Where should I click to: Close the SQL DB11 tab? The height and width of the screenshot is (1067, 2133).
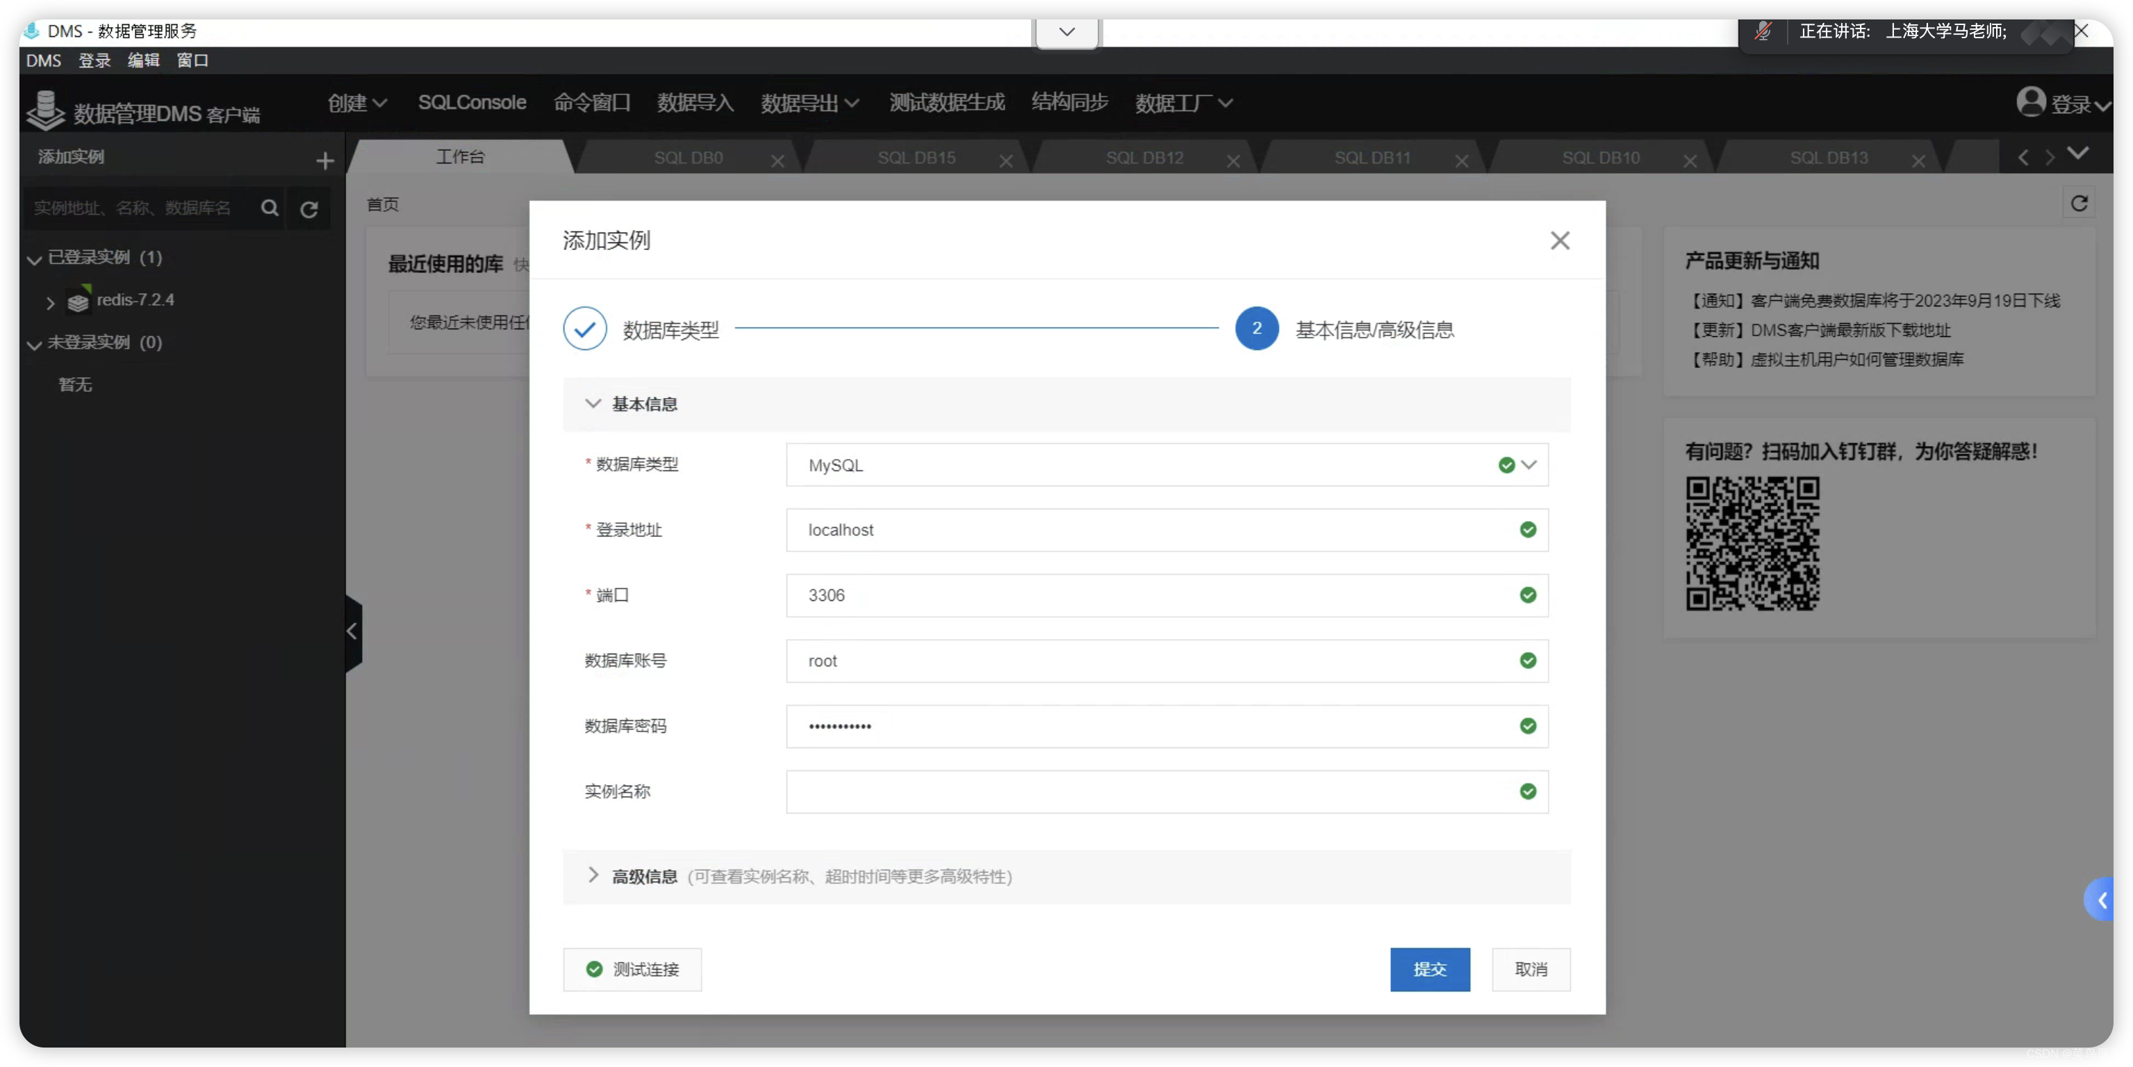pyautogui.click(x=1461, y=160)
